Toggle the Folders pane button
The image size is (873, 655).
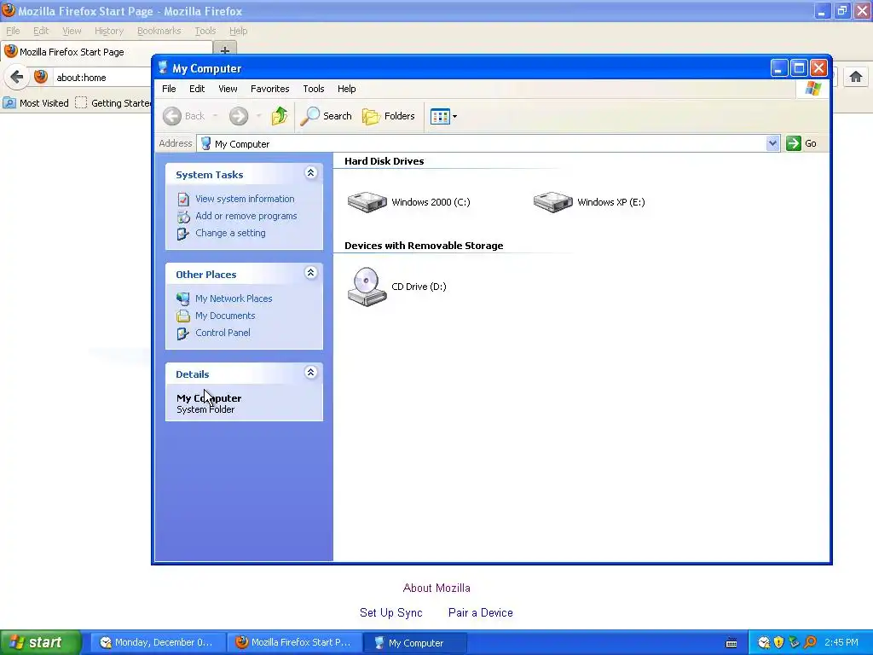click(x=389, y=116)
